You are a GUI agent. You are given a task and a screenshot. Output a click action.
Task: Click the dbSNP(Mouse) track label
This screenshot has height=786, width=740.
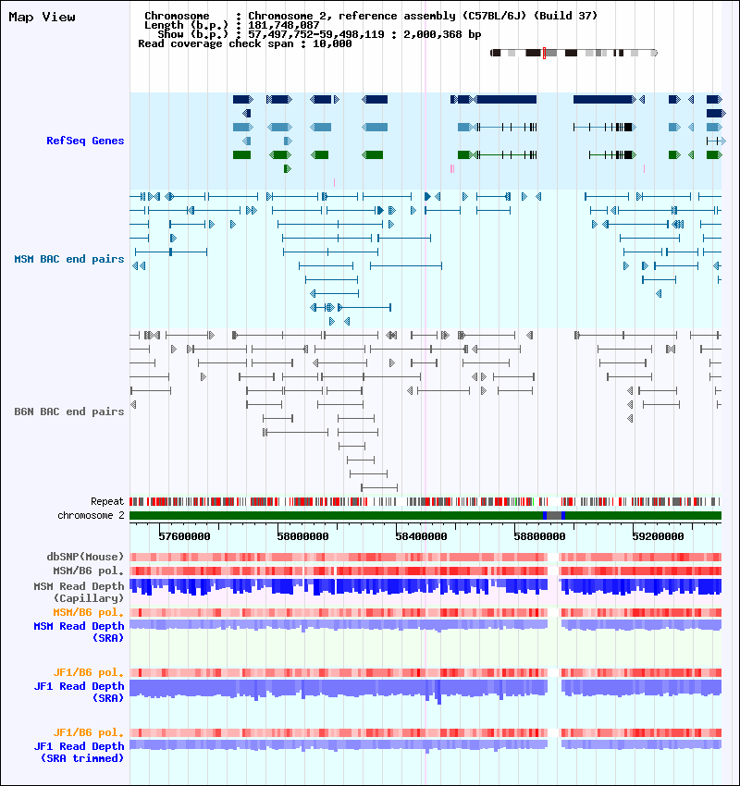[x=85, y=557]
